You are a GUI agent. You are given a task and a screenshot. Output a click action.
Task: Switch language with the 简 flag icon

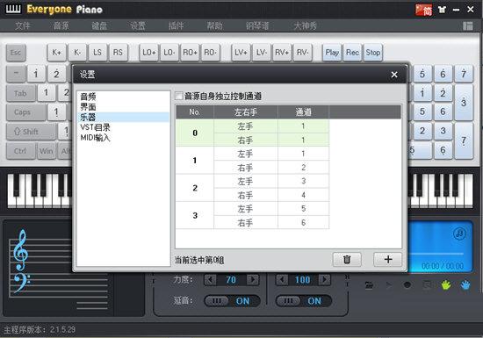424,11
